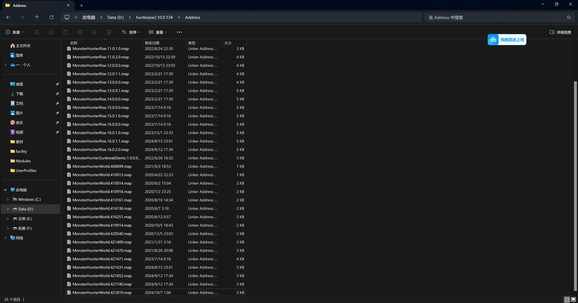Select MonsterHunterWorld.408899.map file
This screenshot has width=578, height=303.
[155, 166]
